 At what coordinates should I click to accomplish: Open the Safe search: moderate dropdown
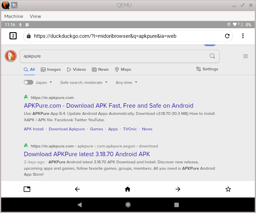click(x=84, y=82)
